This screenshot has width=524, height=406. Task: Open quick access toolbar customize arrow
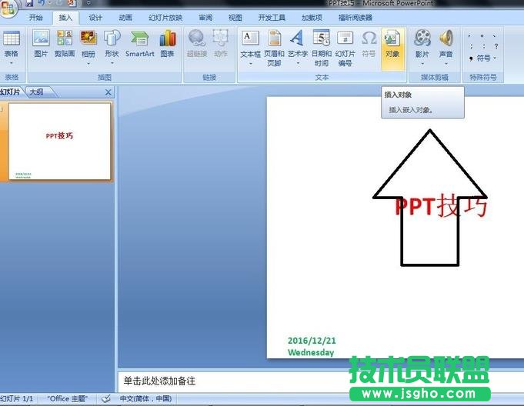89,3
